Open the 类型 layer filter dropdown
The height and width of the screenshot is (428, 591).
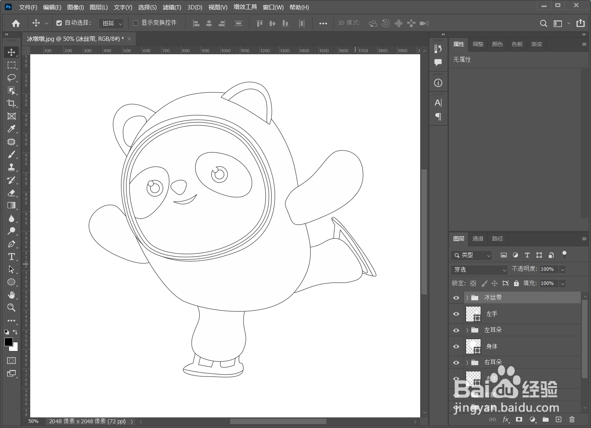(471, 255)
